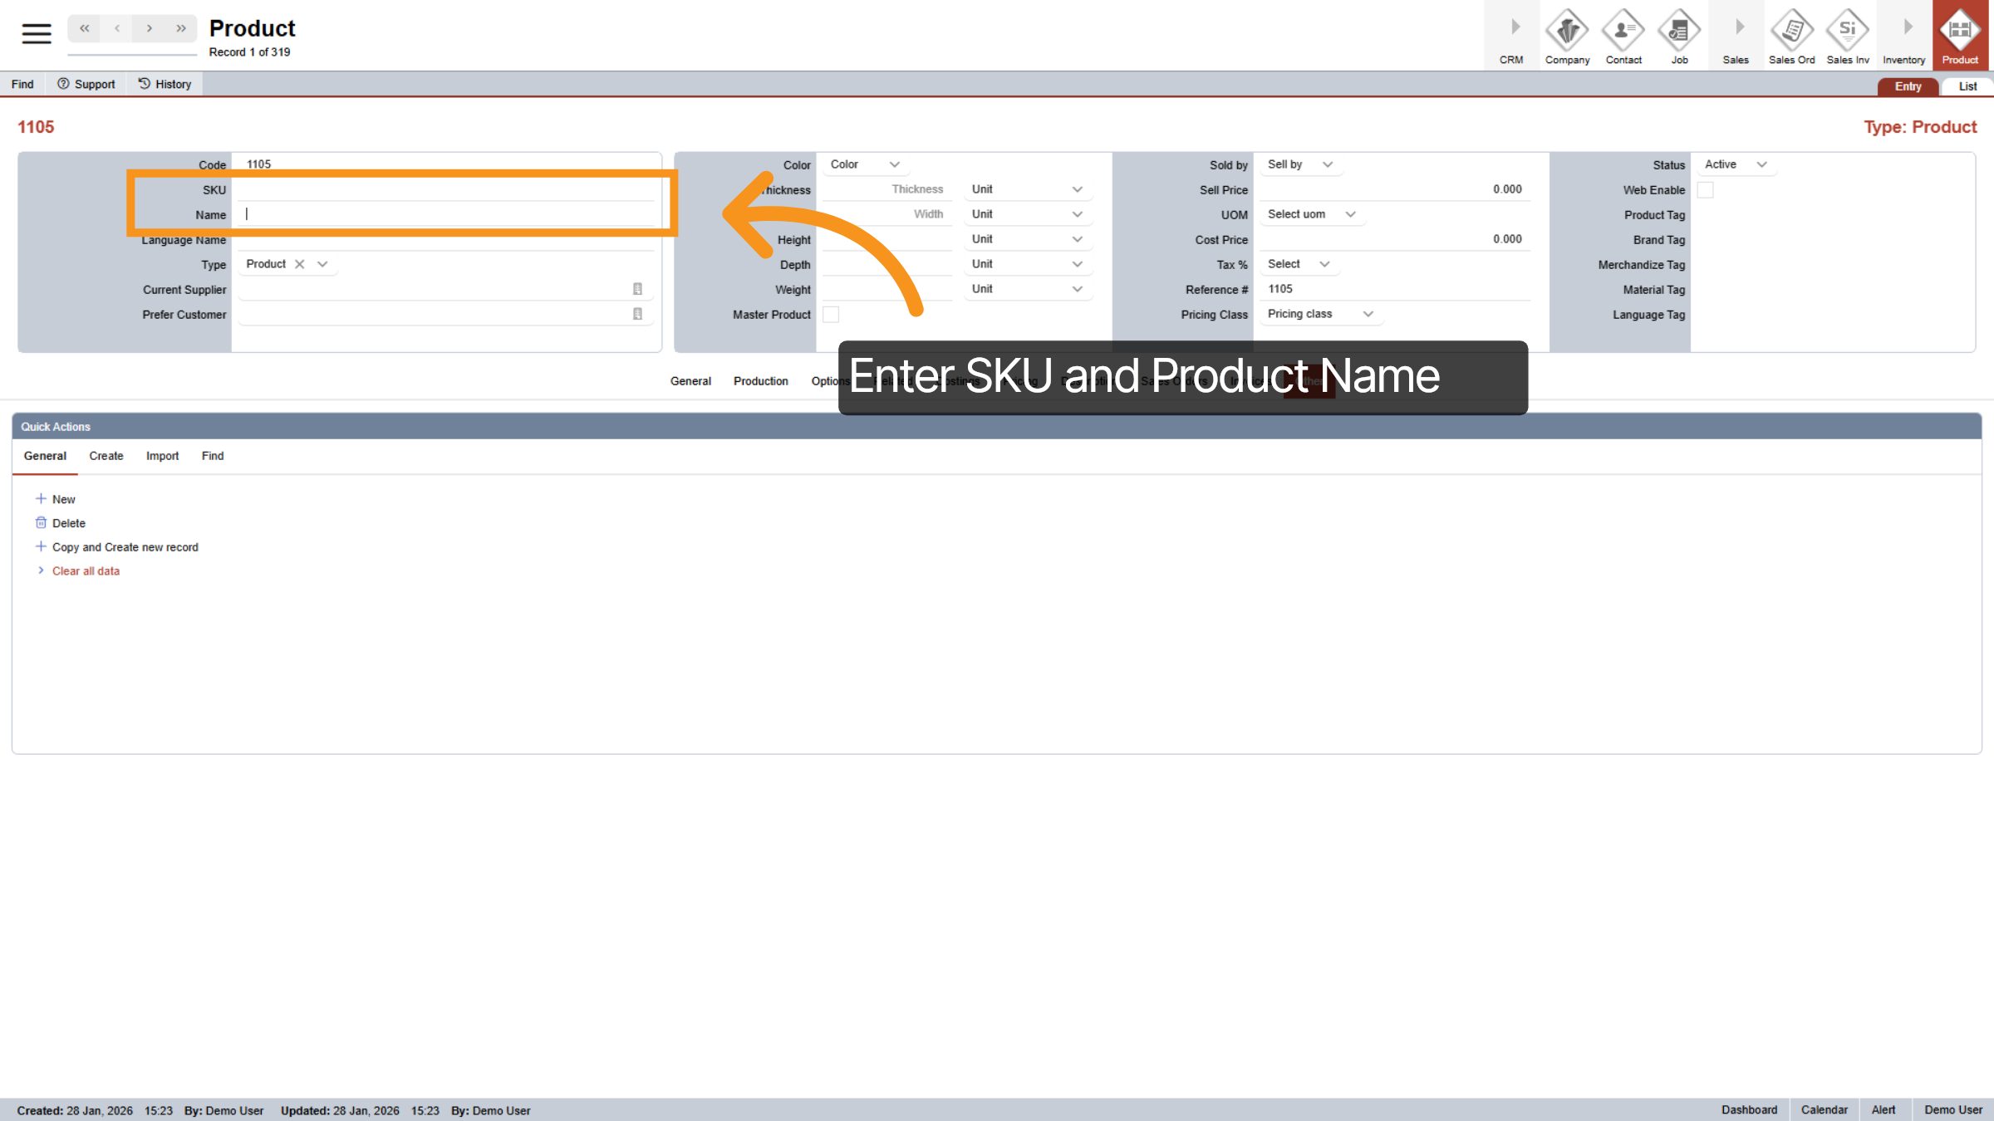Open the Company module icon
The image size is (1994, 1121).
click(1567, 33)
